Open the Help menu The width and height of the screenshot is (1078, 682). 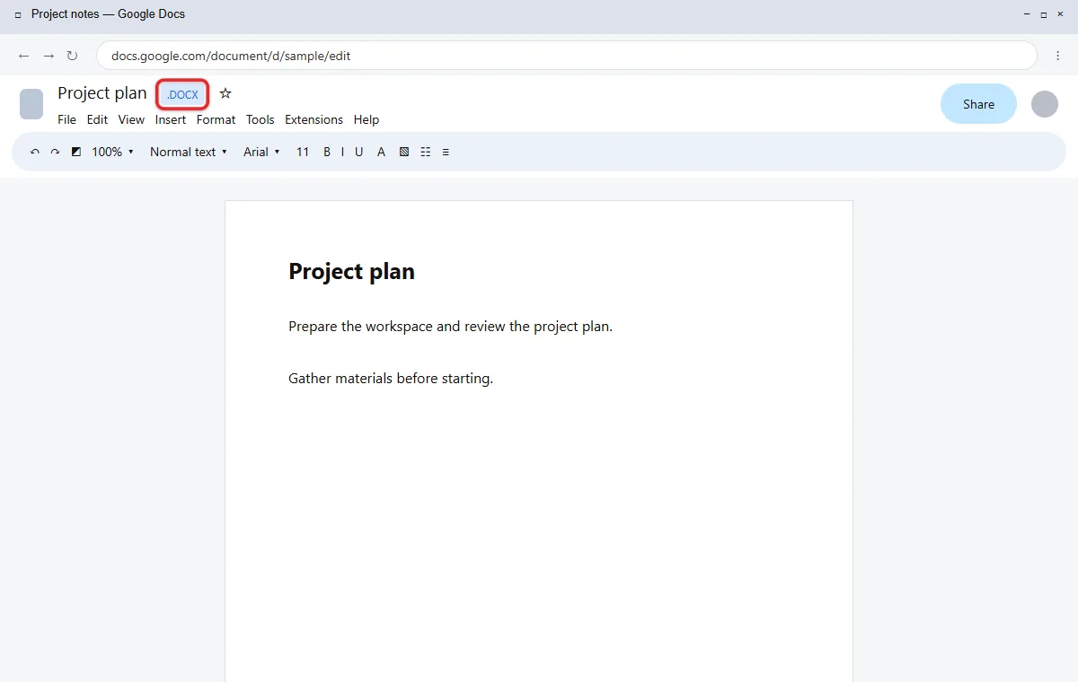coord(367,119)
